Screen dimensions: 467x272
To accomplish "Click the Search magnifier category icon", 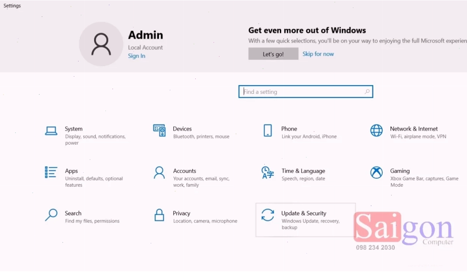I will 51,215.
